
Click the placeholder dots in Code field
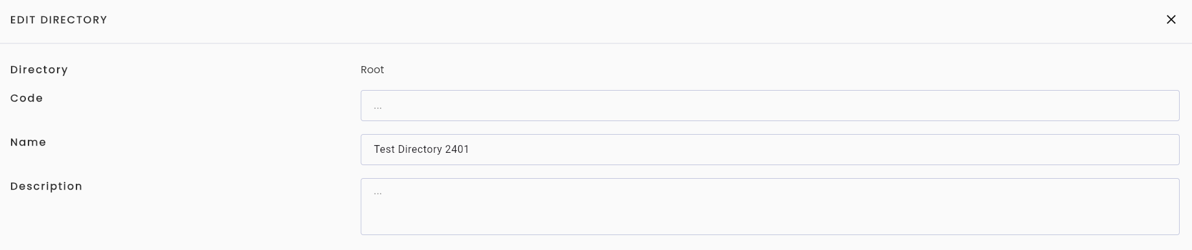pyautogui.click(x=378, y=106)
